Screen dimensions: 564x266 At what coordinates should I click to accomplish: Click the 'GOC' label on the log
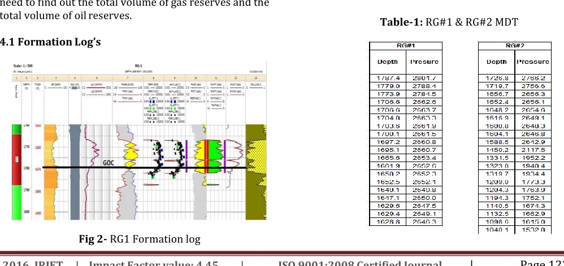109,163
